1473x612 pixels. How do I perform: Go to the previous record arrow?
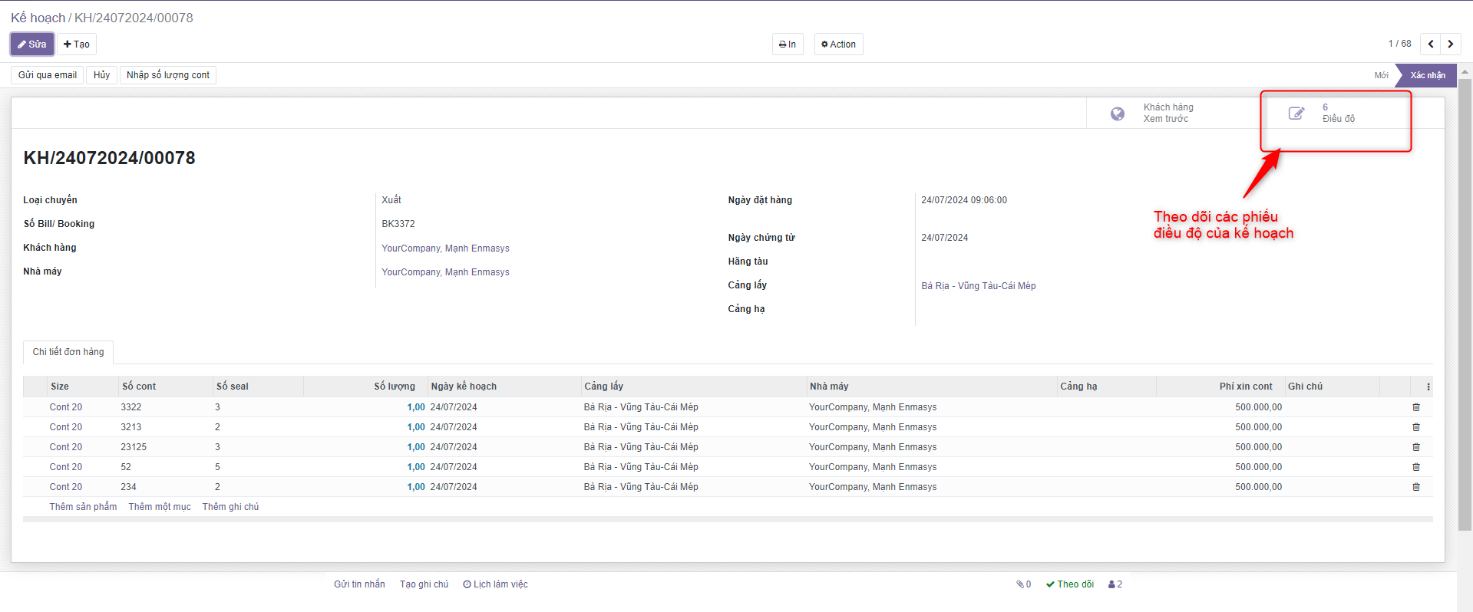1431,44
